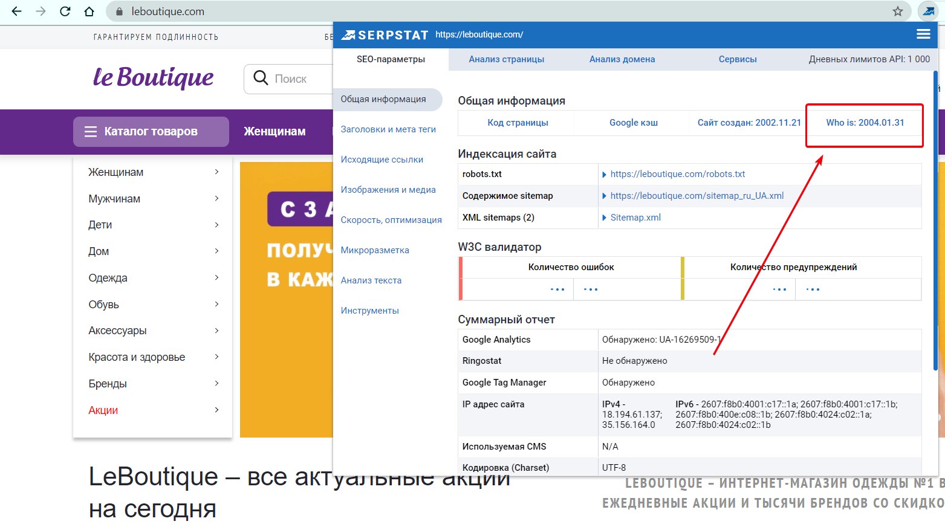Image resolution: width=945 pixels, height=527 pixels.
Task: Go to browser home page icon
Action: 89,11
